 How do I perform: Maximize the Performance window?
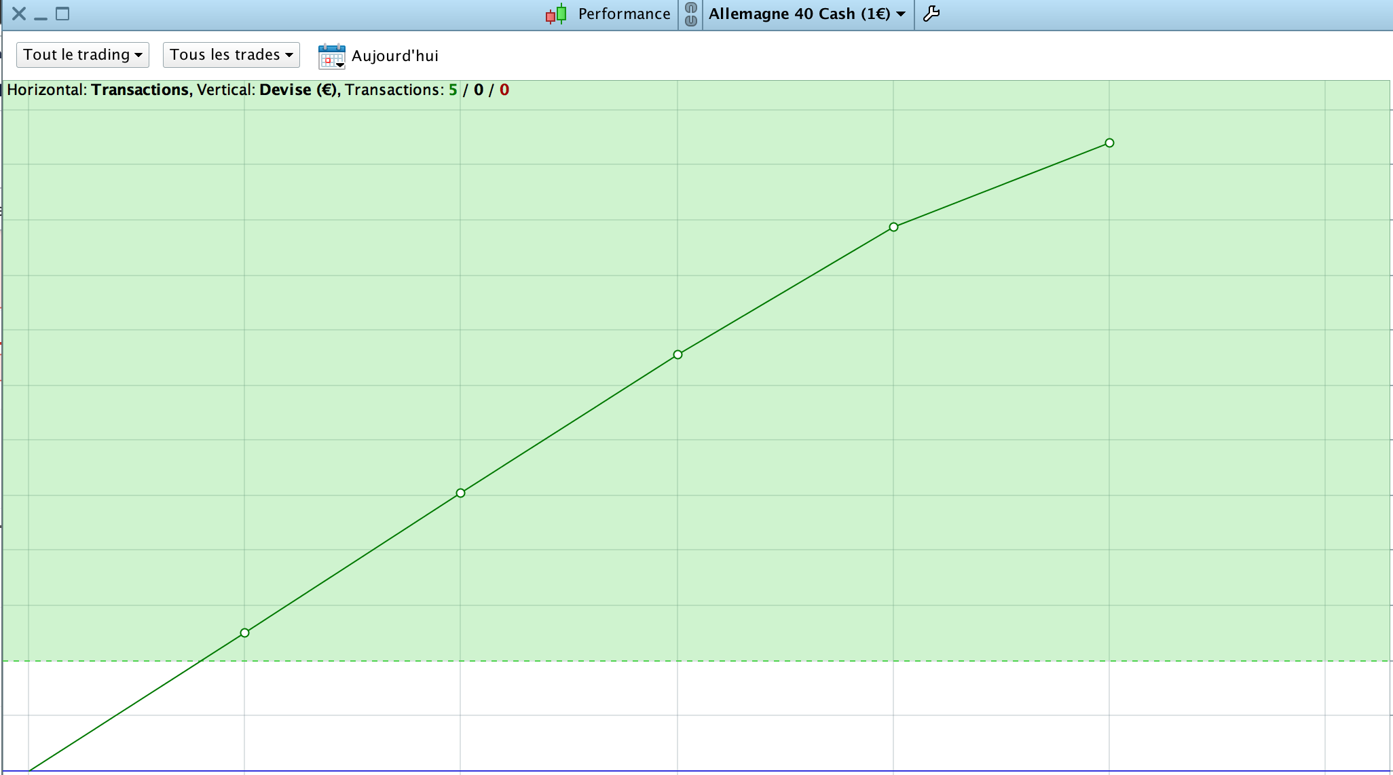pos(62,14)
